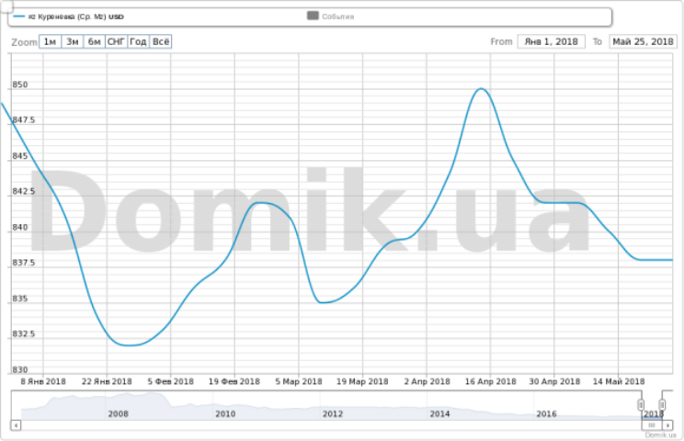Click the 2 Апр 2018 axis label

coord(427,381)
